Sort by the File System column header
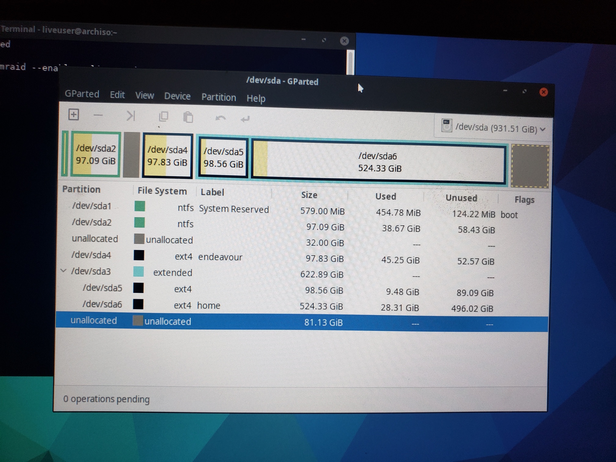 162,191
